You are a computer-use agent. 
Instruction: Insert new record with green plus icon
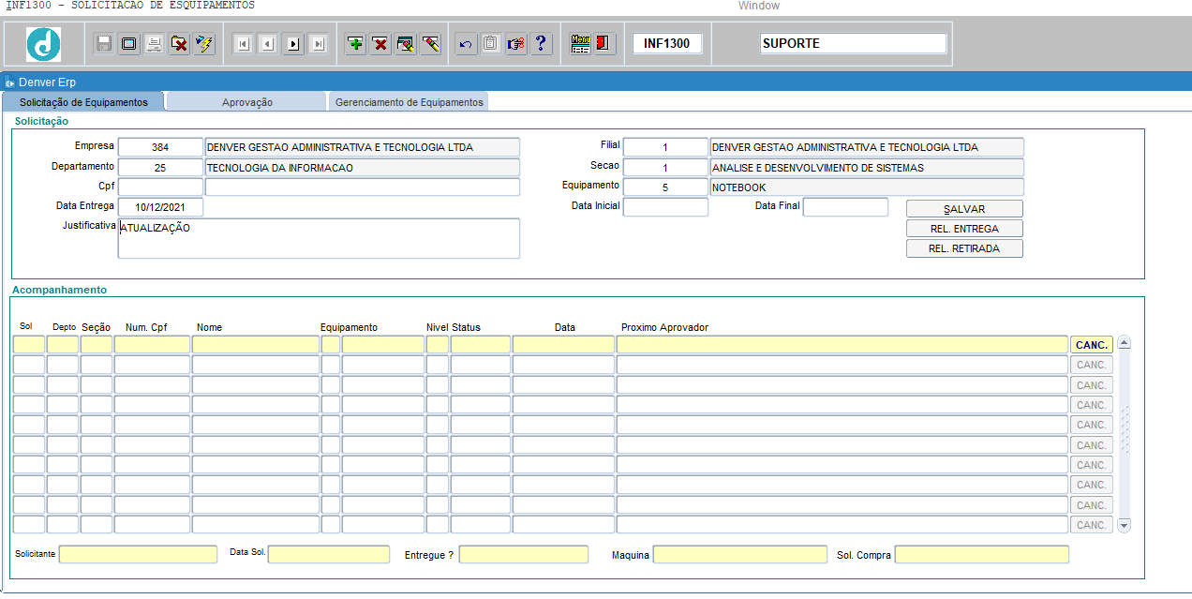(x=355, y=43)
